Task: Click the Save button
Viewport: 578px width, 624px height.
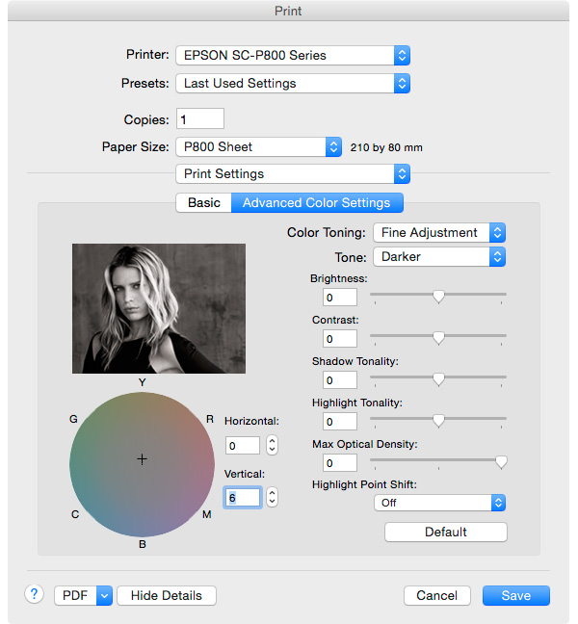Action: tap(515, 595)
